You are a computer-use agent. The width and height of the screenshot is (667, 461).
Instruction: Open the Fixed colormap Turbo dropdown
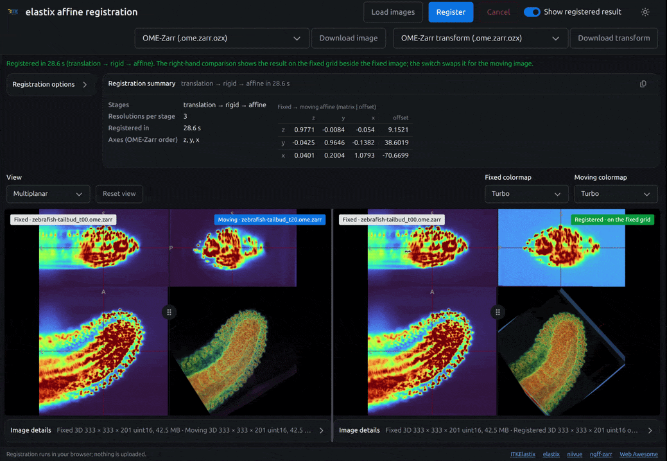[x=526, y=194]
